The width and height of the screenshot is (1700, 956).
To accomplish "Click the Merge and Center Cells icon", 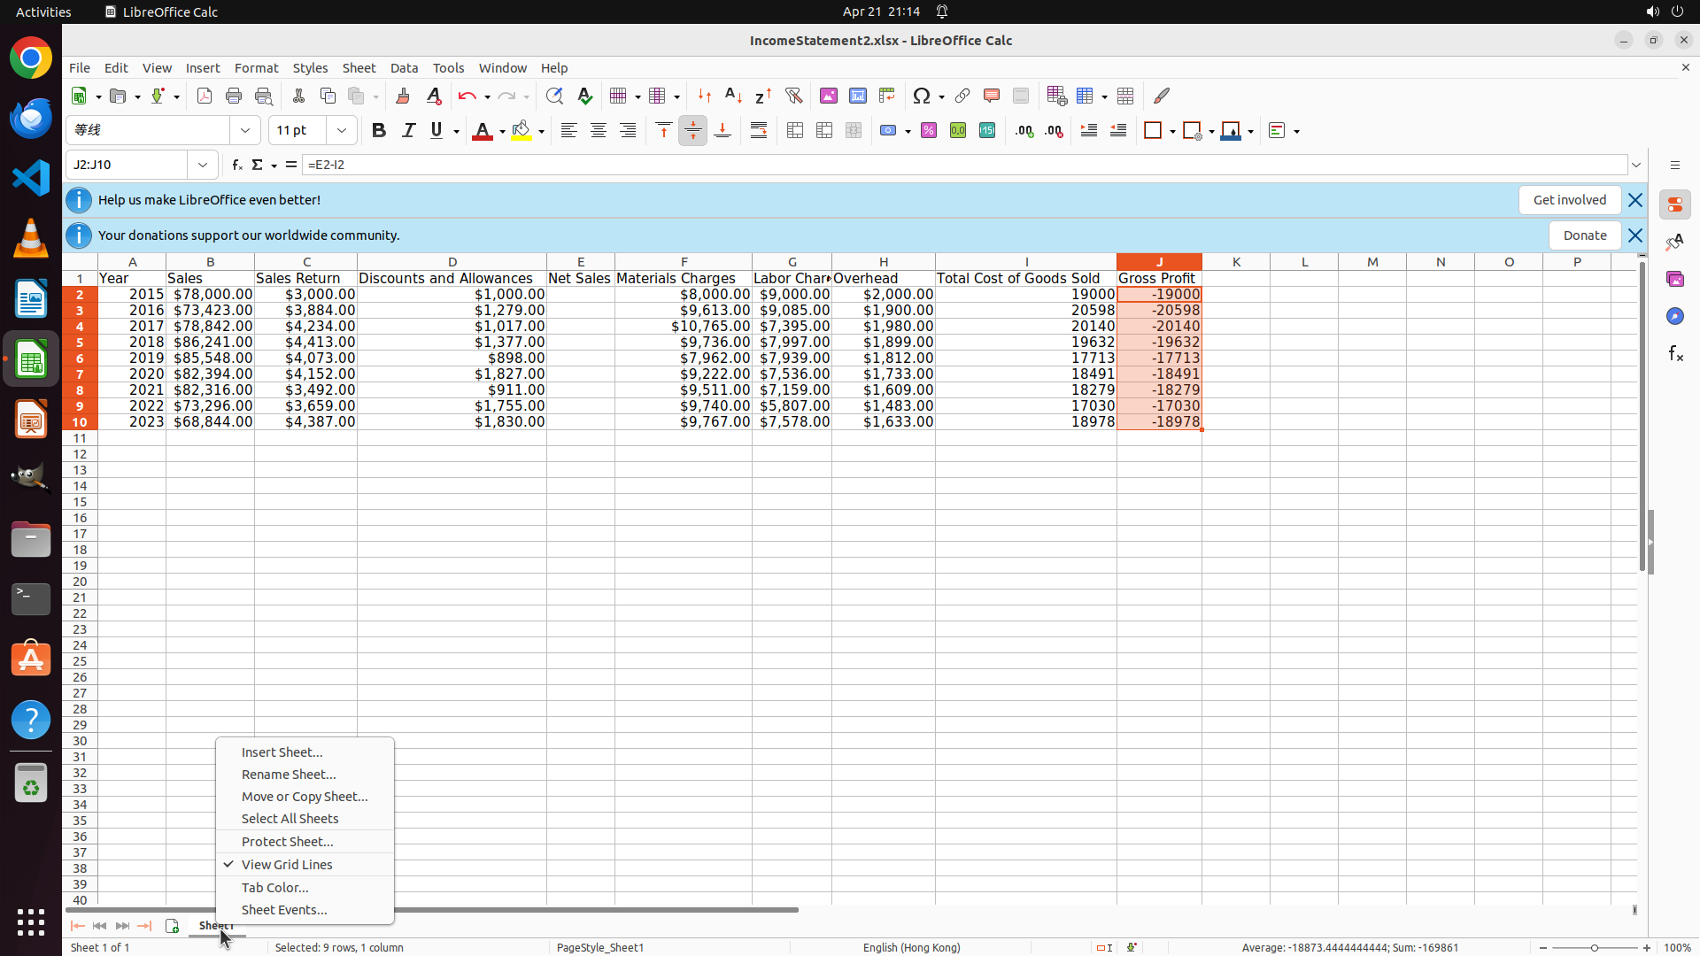I will (794, 131).
